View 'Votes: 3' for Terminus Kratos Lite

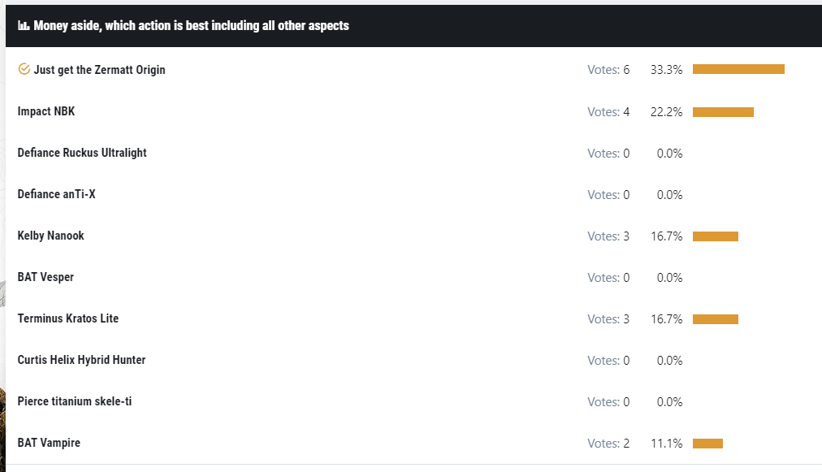(608, 318)
